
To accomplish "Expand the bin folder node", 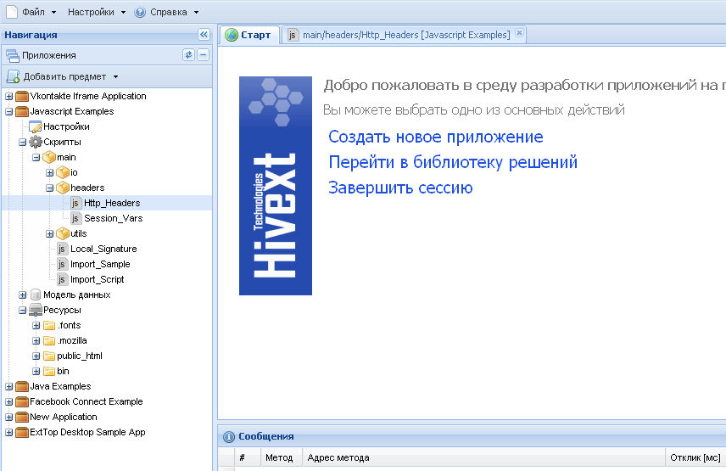I will [x=36, y=372].
